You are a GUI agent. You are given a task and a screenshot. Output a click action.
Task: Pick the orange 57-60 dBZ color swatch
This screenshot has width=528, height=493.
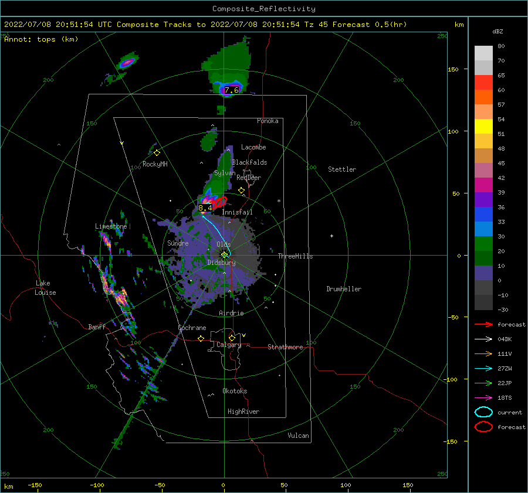coord(483,97)
